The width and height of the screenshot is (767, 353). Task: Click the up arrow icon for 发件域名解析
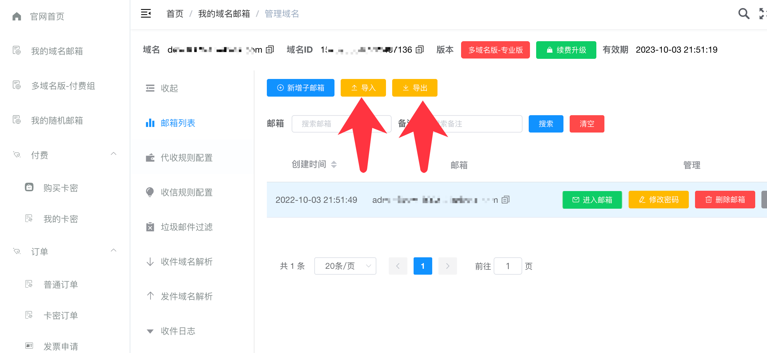click(x=150, y=296)
